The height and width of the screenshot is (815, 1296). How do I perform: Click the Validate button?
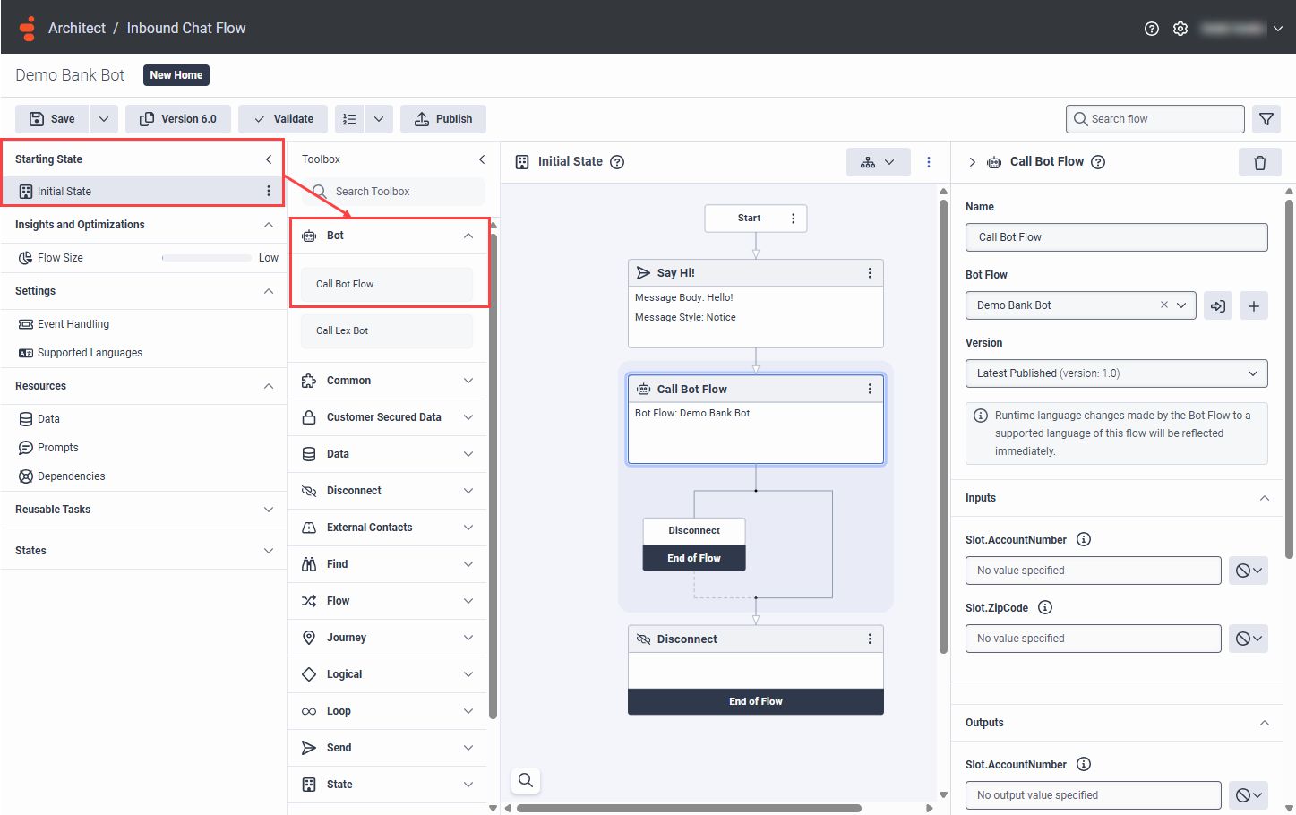pyautogui.click(x=283, y=119)
